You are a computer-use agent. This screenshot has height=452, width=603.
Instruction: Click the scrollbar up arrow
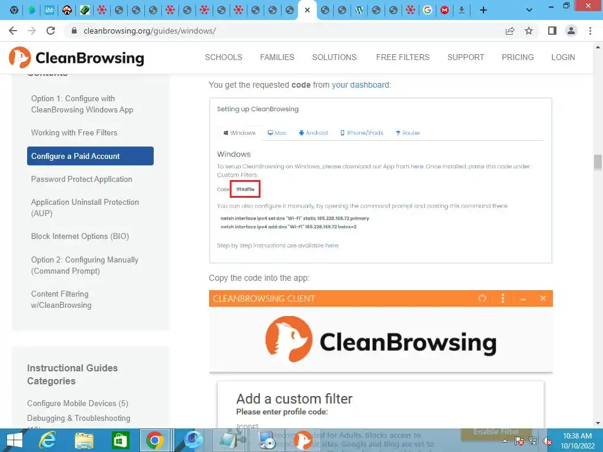598,47
